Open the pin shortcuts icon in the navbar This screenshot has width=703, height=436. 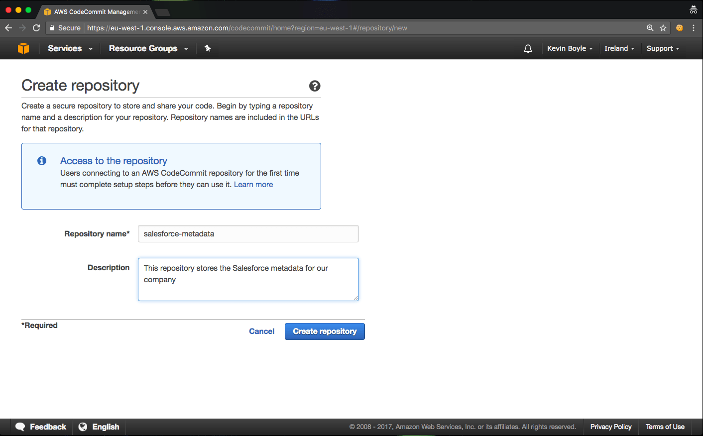(208, 48)
